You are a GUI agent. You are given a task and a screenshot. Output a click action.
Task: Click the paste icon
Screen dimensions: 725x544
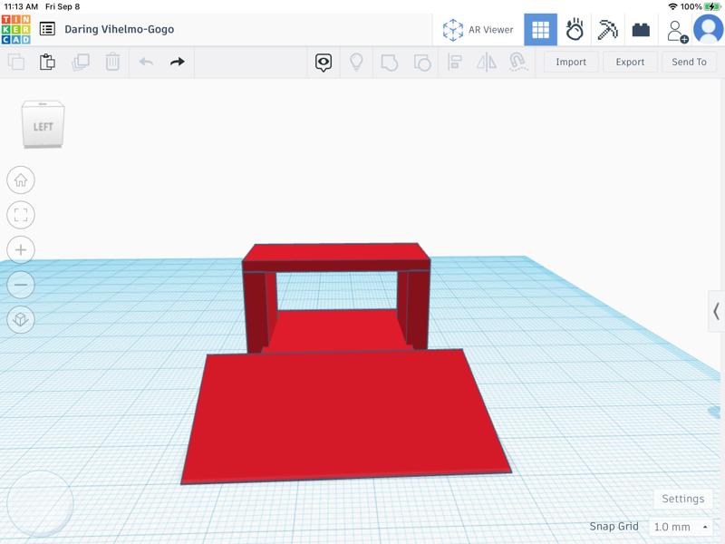(47, 62)
